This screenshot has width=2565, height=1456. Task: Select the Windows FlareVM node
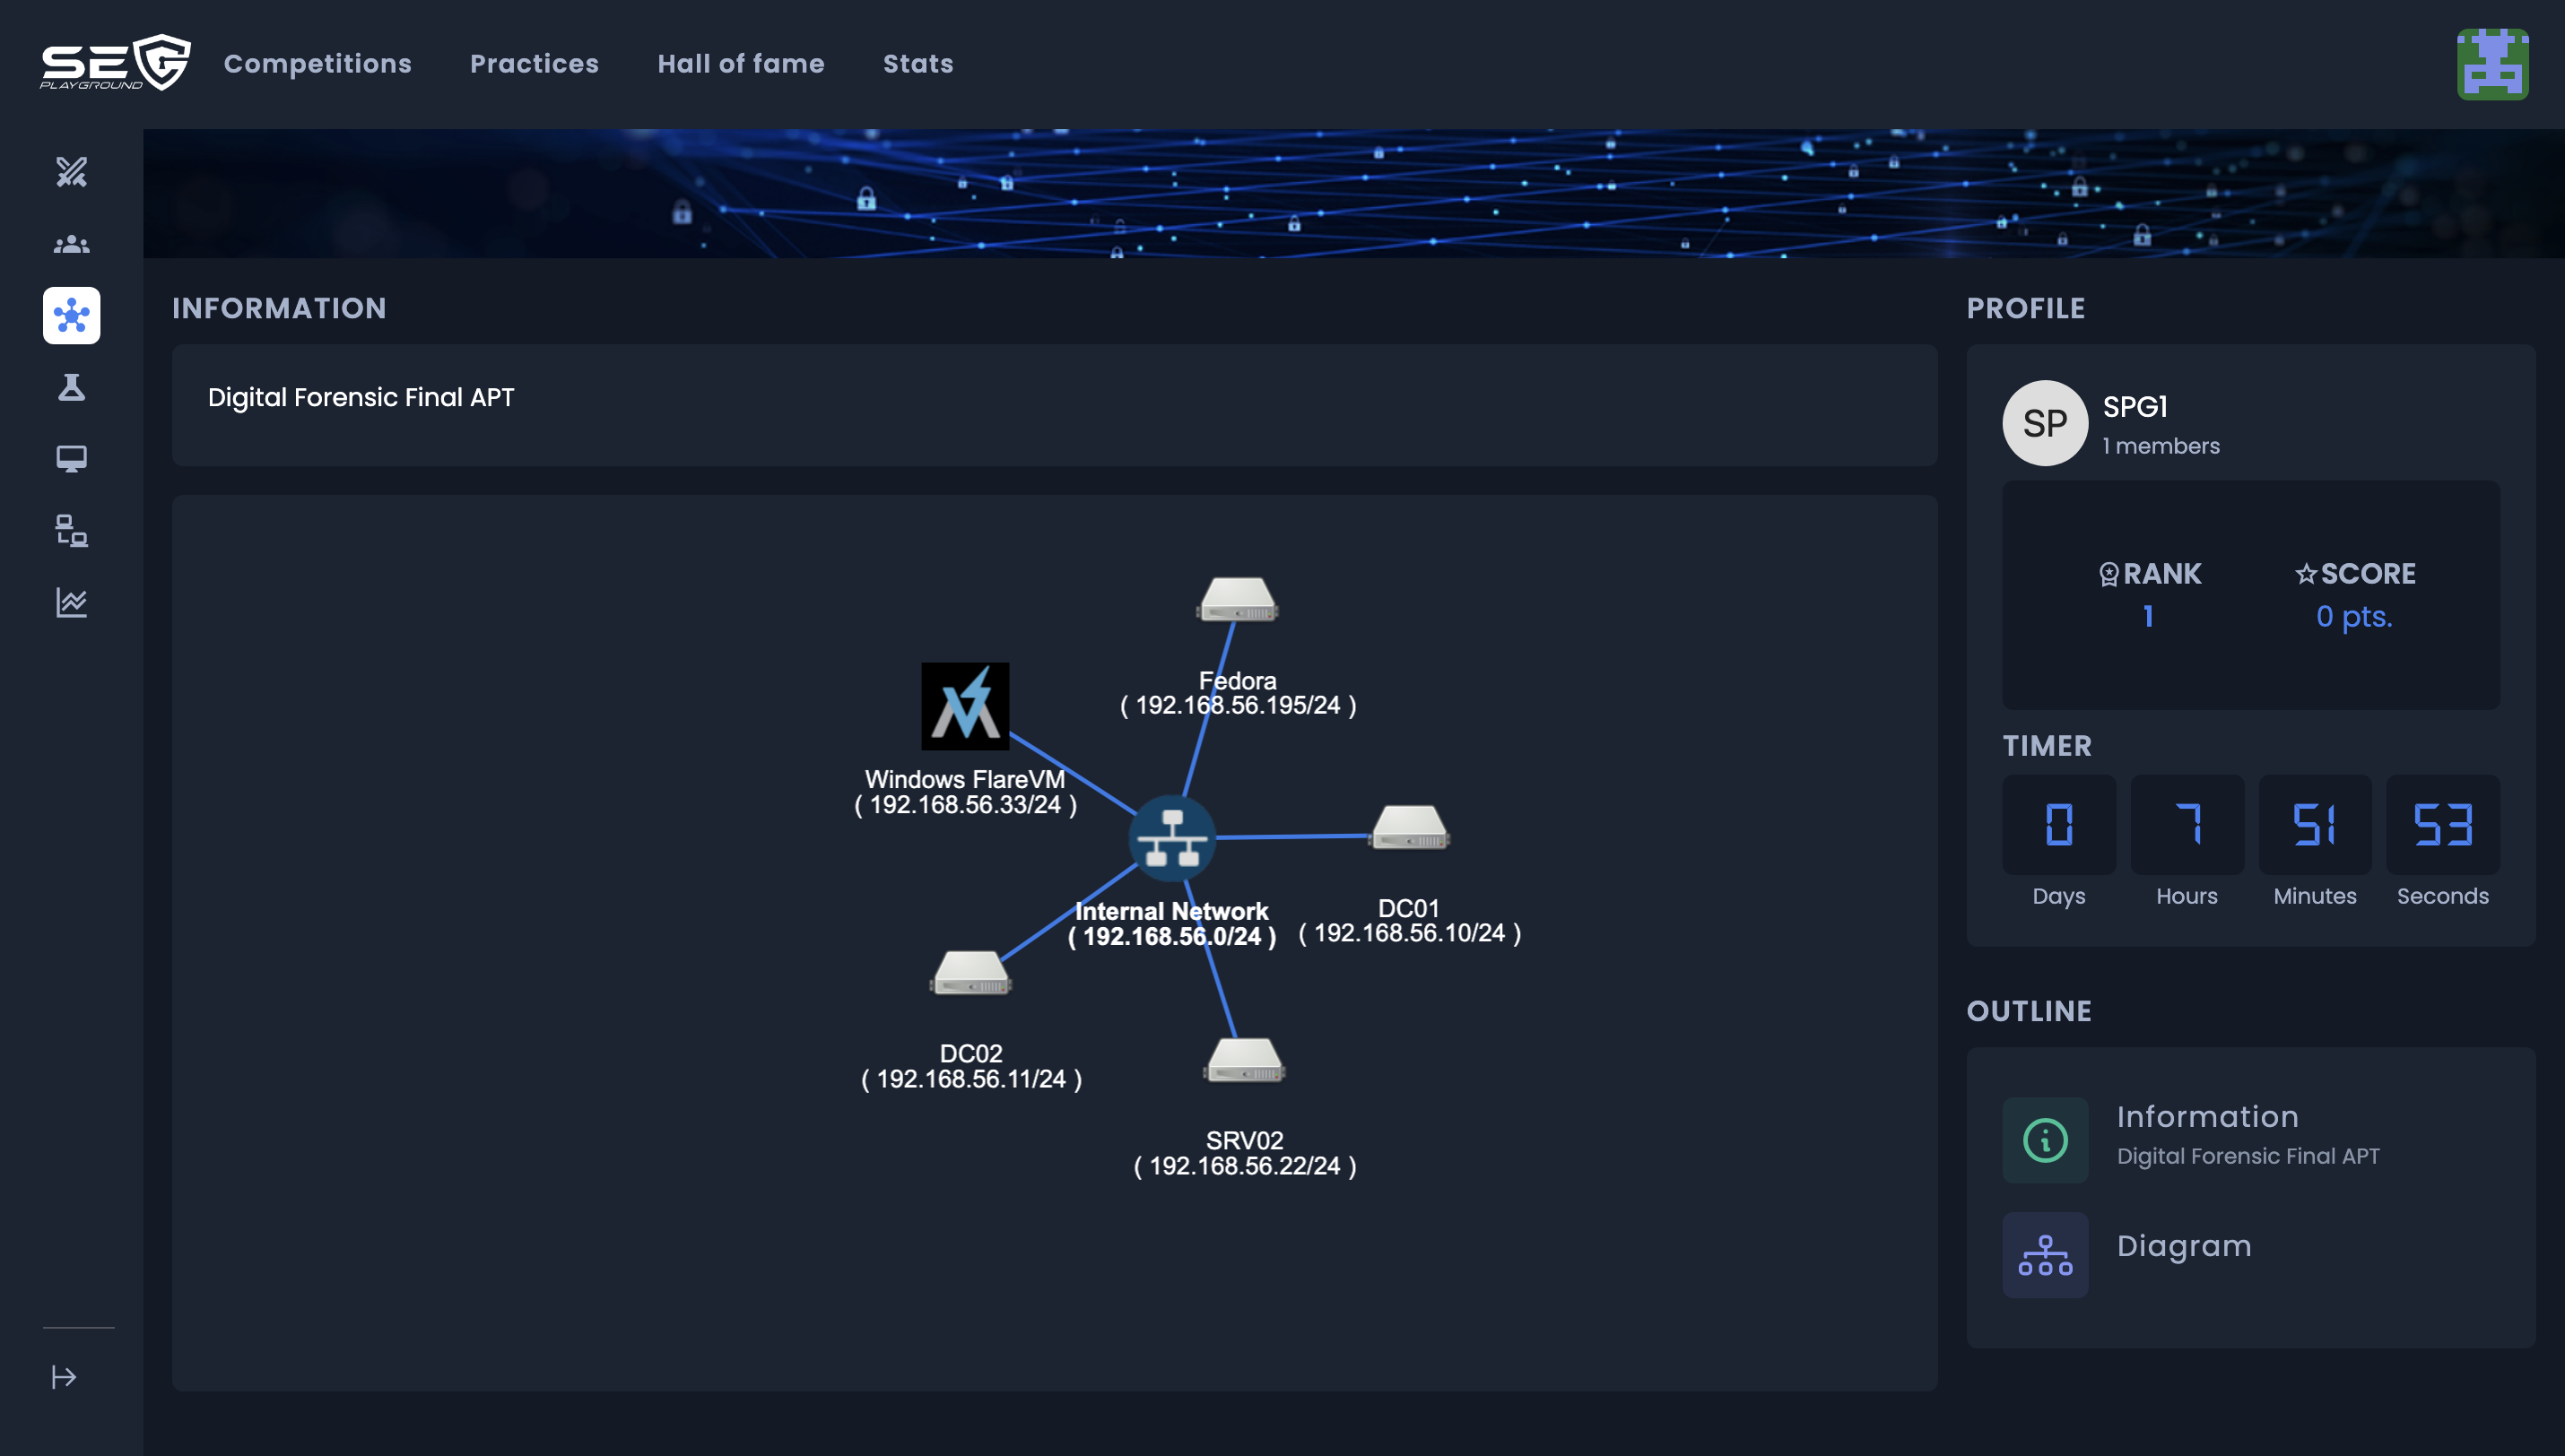964,706
